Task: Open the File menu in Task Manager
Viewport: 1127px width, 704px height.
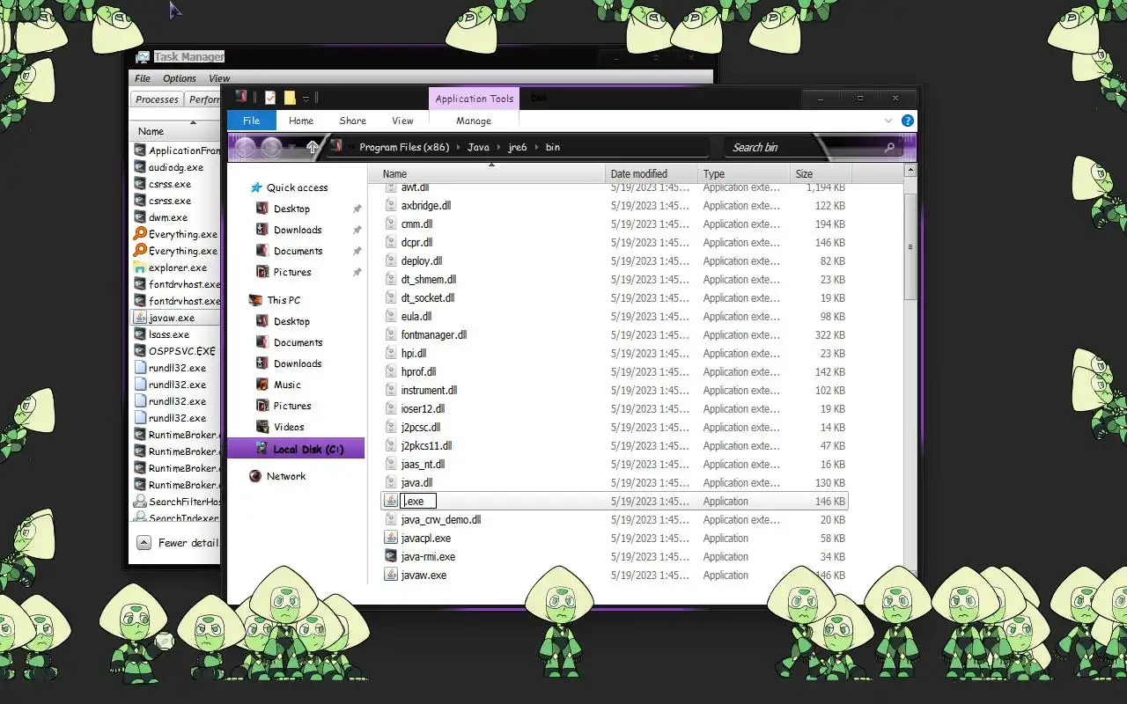Action: [x=143, y=78]
